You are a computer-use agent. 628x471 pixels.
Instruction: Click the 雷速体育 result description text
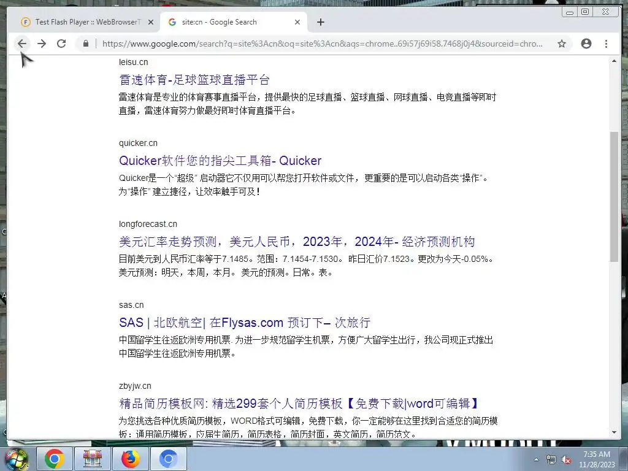pos(307,104)
